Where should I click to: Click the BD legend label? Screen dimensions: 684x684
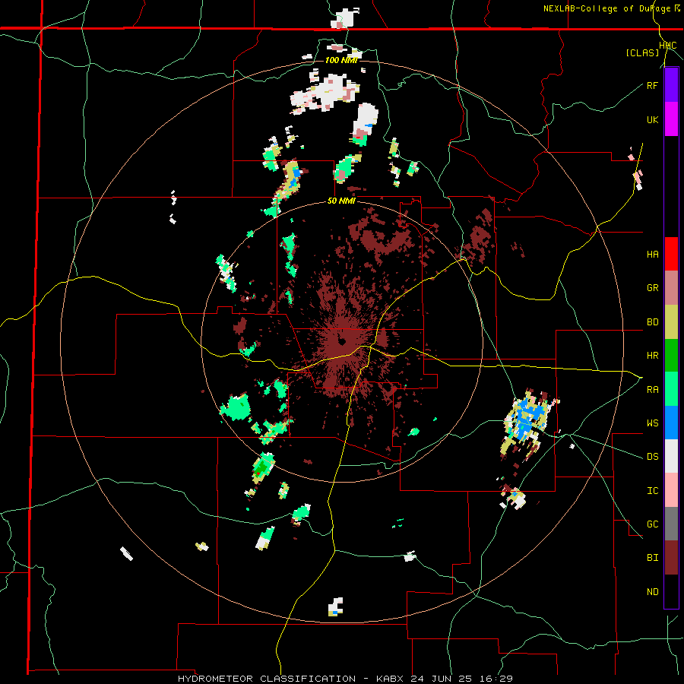pos(652,322)
